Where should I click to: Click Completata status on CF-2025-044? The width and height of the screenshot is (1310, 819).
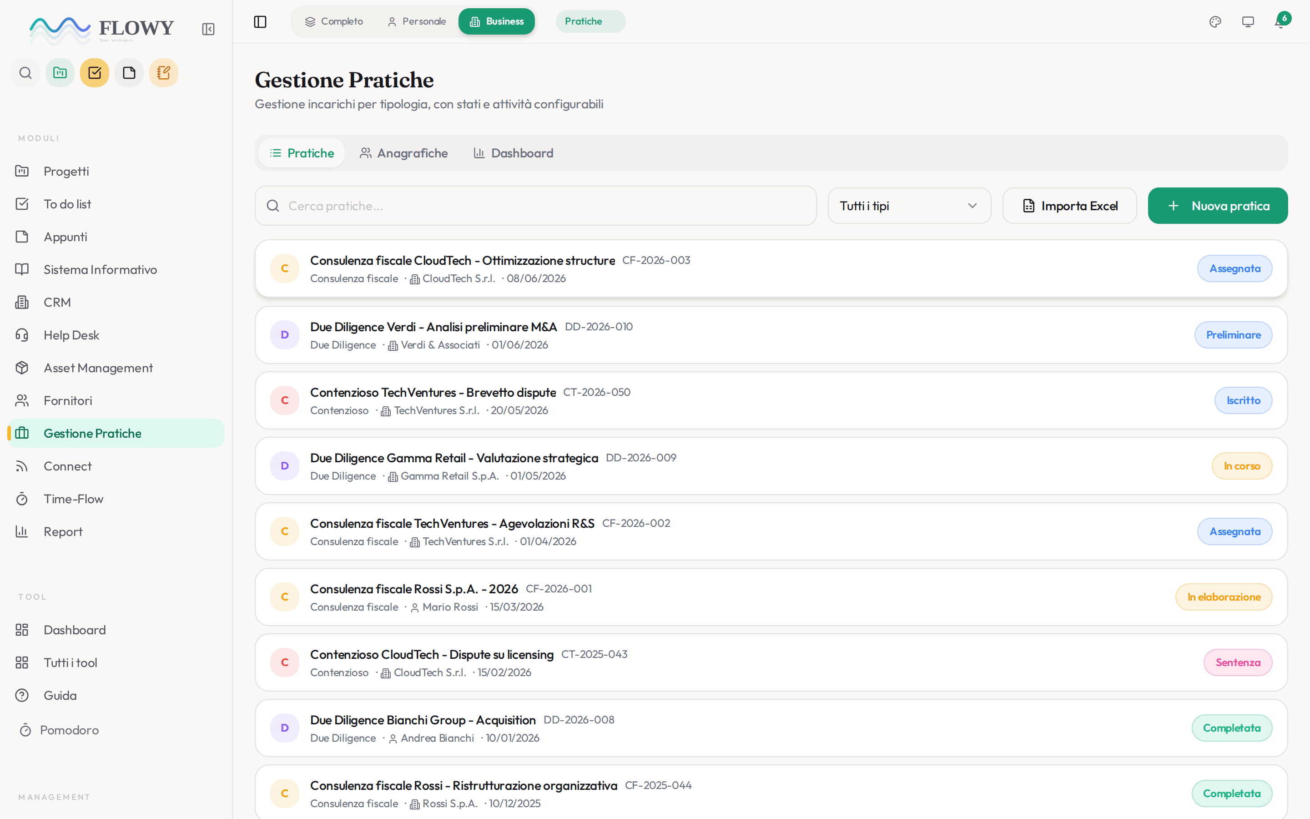point(1231,794)
